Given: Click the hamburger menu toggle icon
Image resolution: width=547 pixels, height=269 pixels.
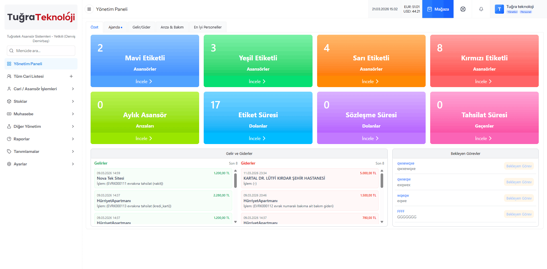Looking at the screenshot, I should [89, 9].
